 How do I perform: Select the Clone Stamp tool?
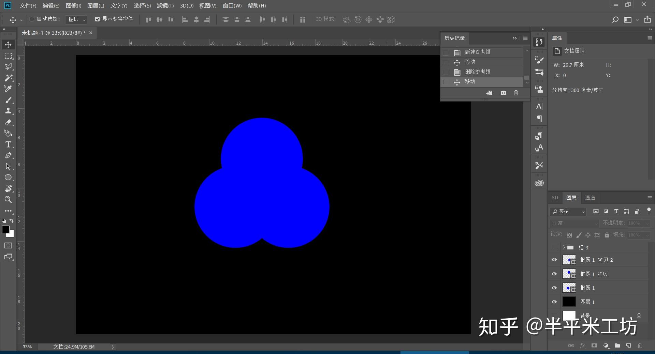tap(8, 111)
